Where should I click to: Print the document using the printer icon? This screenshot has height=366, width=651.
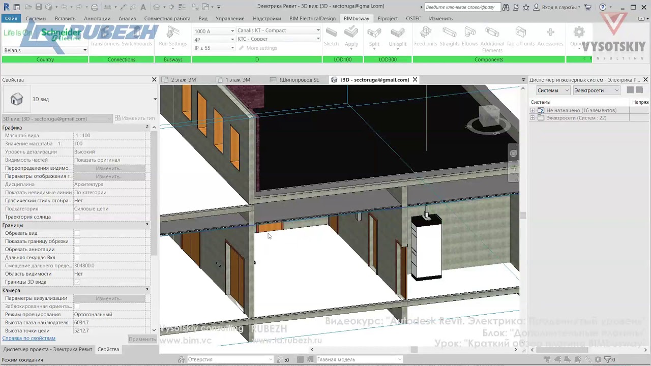[95, 7]
